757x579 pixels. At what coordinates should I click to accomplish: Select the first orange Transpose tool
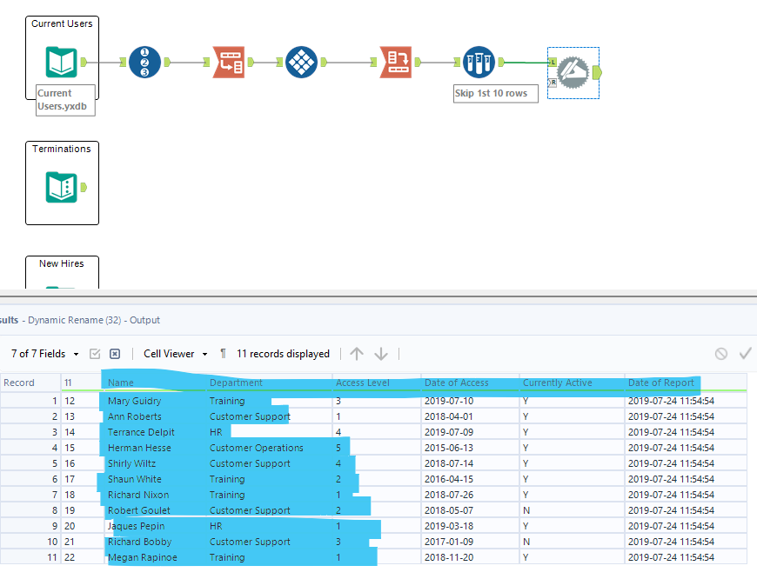point(229,63)
